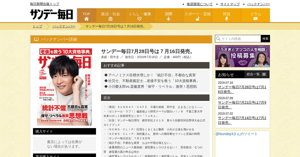Open news link 7月28日号は7月16日発売

coord(242,89)
